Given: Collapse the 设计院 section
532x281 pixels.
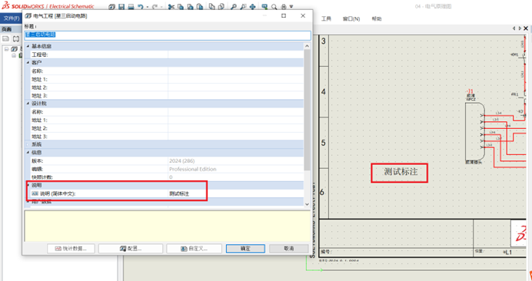Looking at the screenshot, I should pyautogui.click(x=28, y=104).
